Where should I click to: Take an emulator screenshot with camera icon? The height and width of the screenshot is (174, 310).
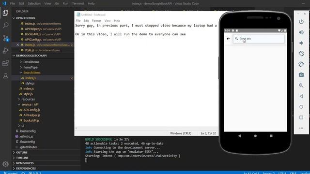pyautogui.click(x=301, y=75)
